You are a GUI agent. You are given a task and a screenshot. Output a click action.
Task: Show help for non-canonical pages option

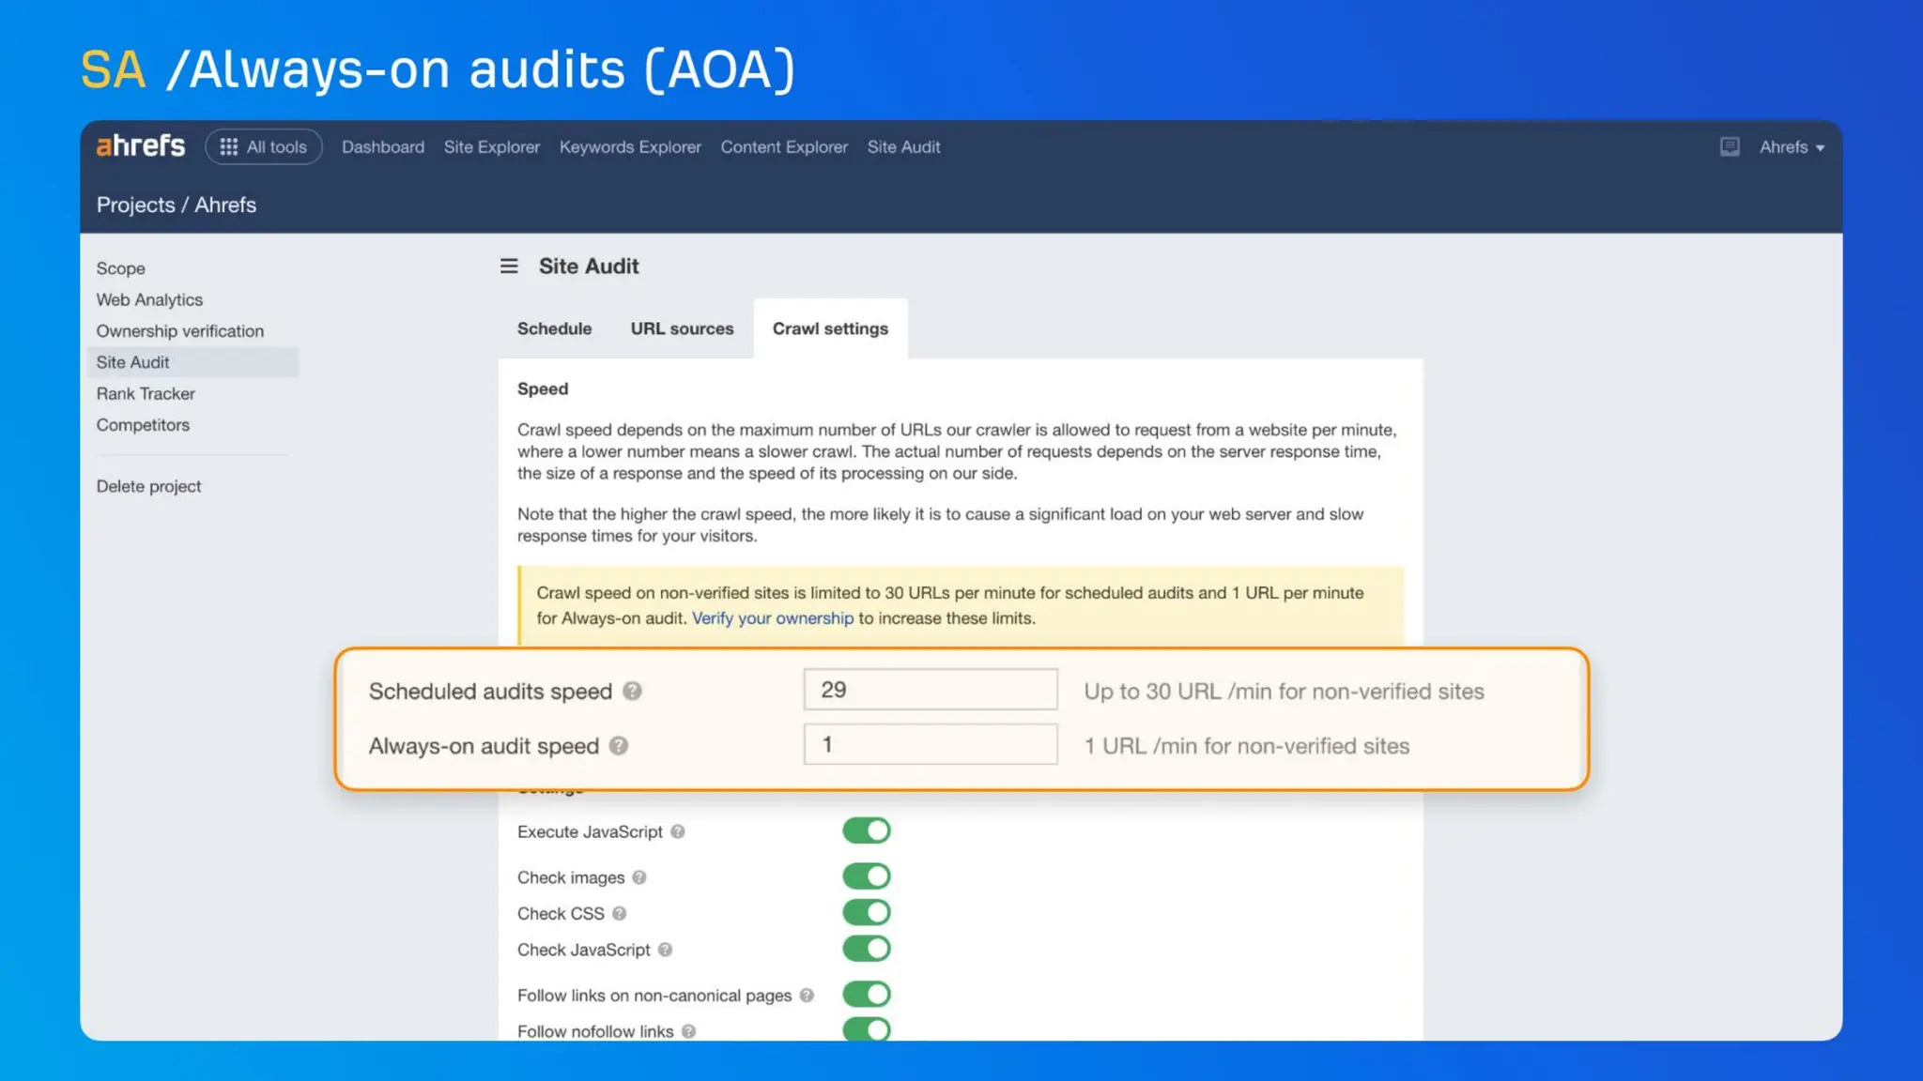[x=807, y=996]
